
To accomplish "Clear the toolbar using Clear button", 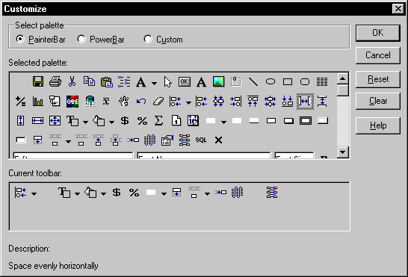I will pyautogui.click(x=378, y=101).
